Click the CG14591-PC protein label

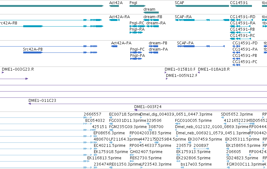coord(245,62)
